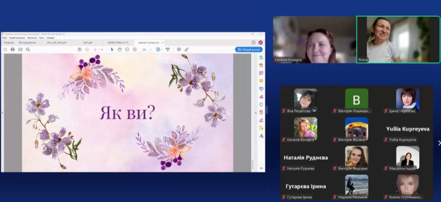Switch to the 1467.pdf tab

pos(87,43)
